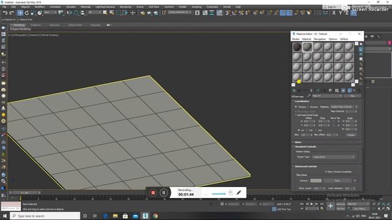Click Show Shaded Material in Viewport icon
This screenshot has width=392, height=220.
[x=343, y=90]
